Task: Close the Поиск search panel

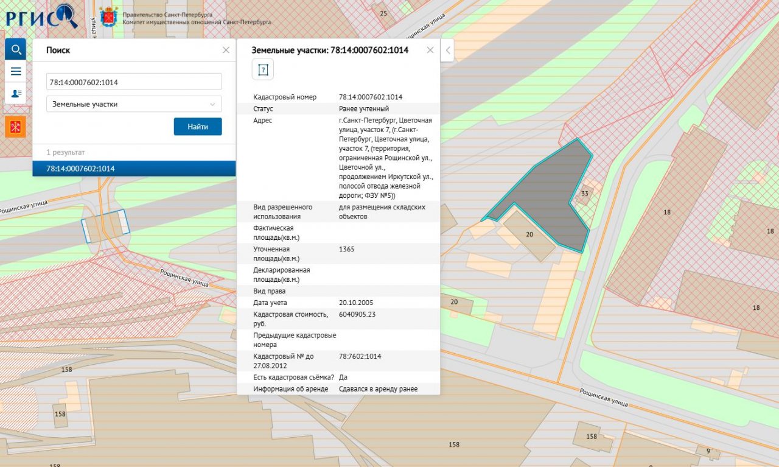Action: [x=226, y=50]
